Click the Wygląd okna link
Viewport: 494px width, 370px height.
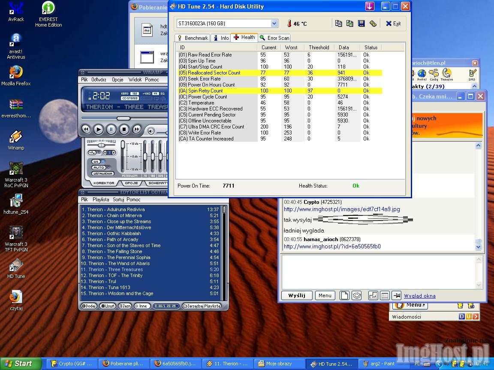(420, 296)
